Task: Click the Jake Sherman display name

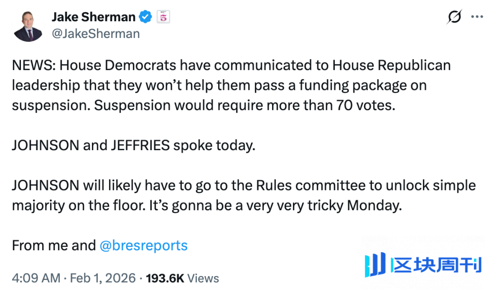Action: 93,17
